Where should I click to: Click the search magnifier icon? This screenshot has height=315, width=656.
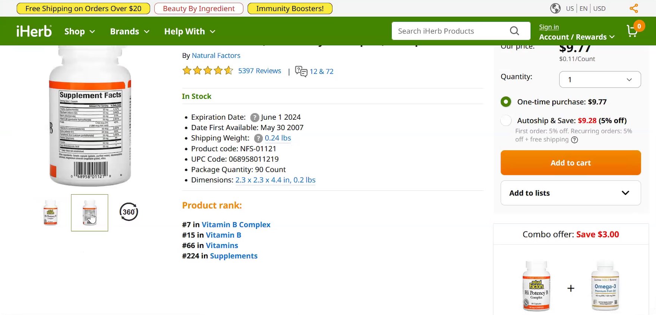514,31
